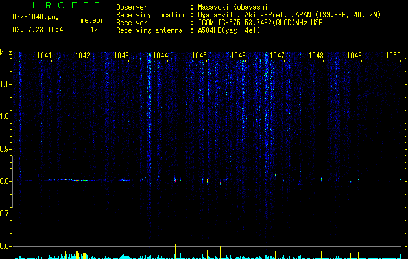Click the 1045 time marker
The height and width of the screenshot is (259, 408).
199,56
